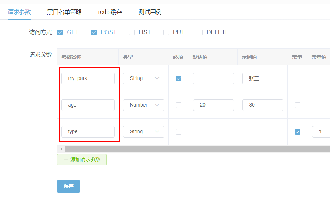
Task: Open the type dropdown for my_para
Action: coord(143,78)
